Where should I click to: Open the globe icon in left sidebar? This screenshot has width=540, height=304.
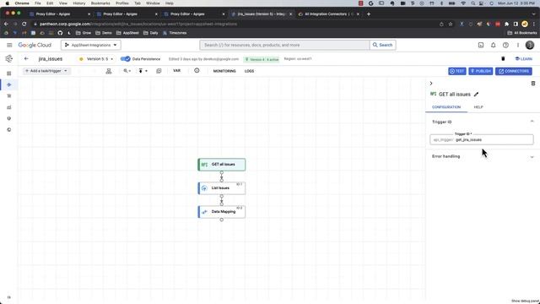[9, 129]
